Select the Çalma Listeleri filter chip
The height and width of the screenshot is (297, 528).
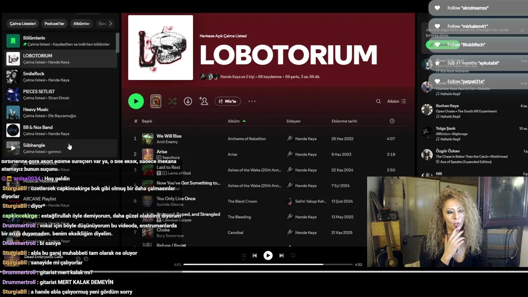pyautogui.click(x=23, y=24)
